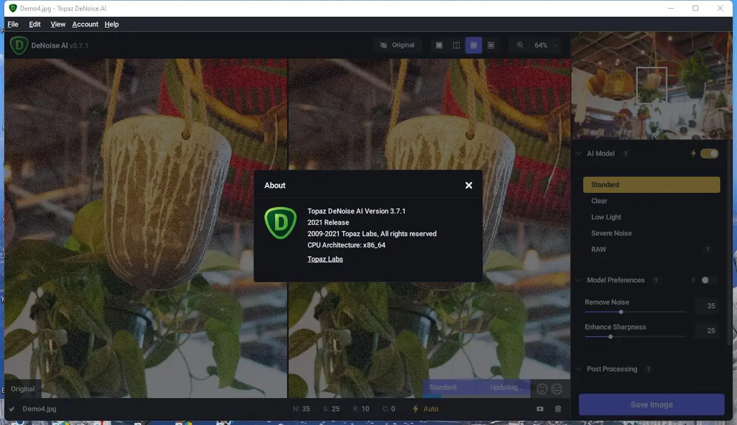Enable the Model Preferences auto toggle
The height and width of the screenshot is (425, 737).
(x=709, y=280)
